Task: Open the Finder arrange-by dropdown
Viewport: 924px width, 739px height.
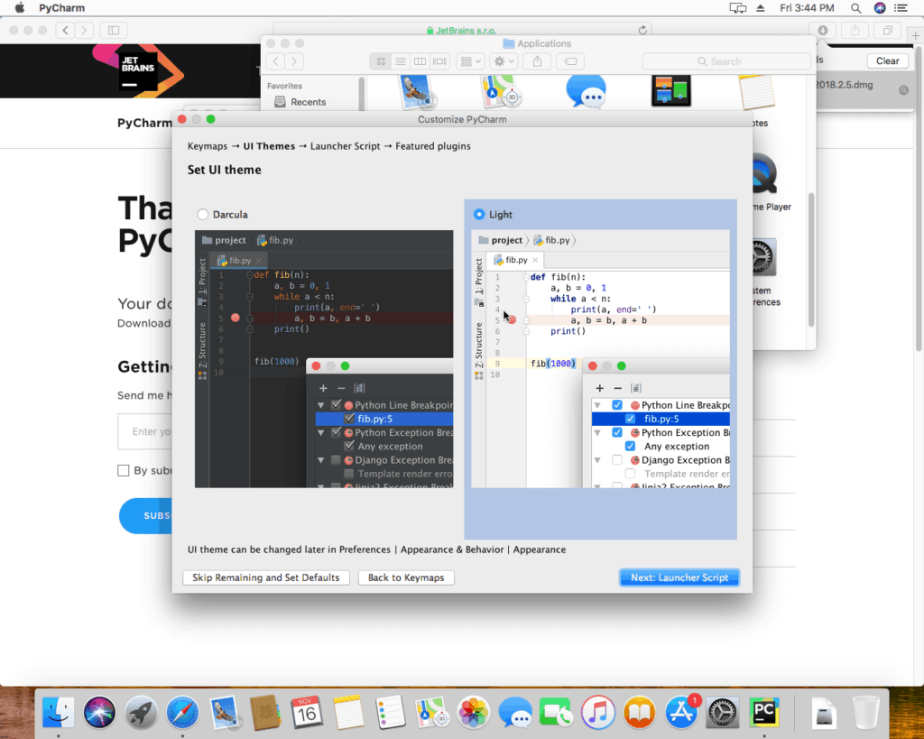Action: click(x=470, y=61)
